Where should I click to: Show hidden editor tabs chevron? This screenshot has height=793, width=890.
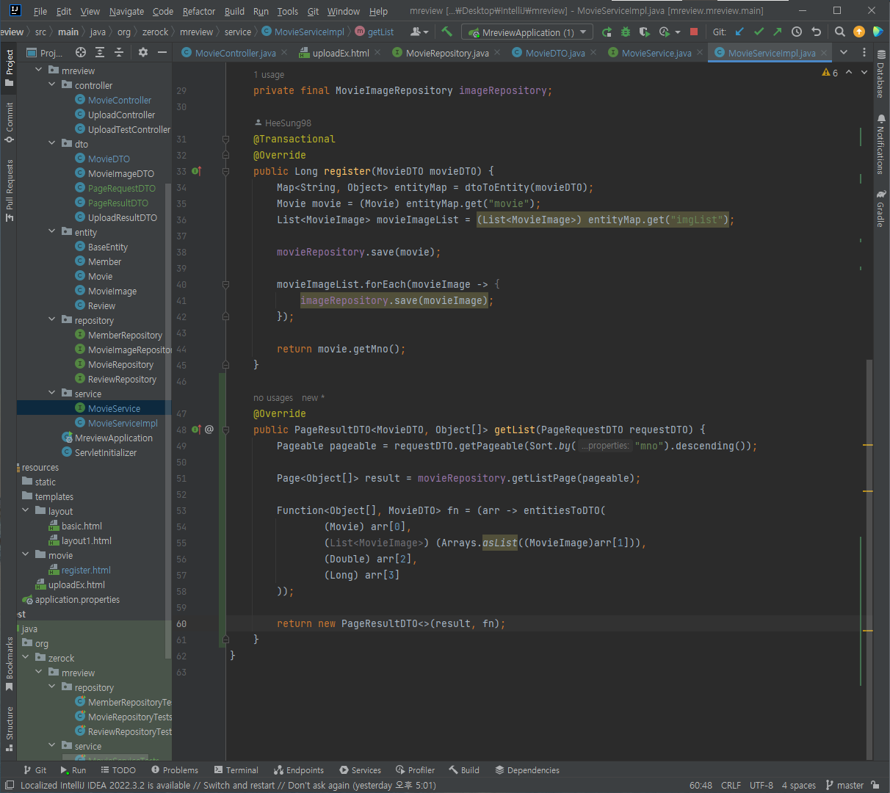coord(844,52)
